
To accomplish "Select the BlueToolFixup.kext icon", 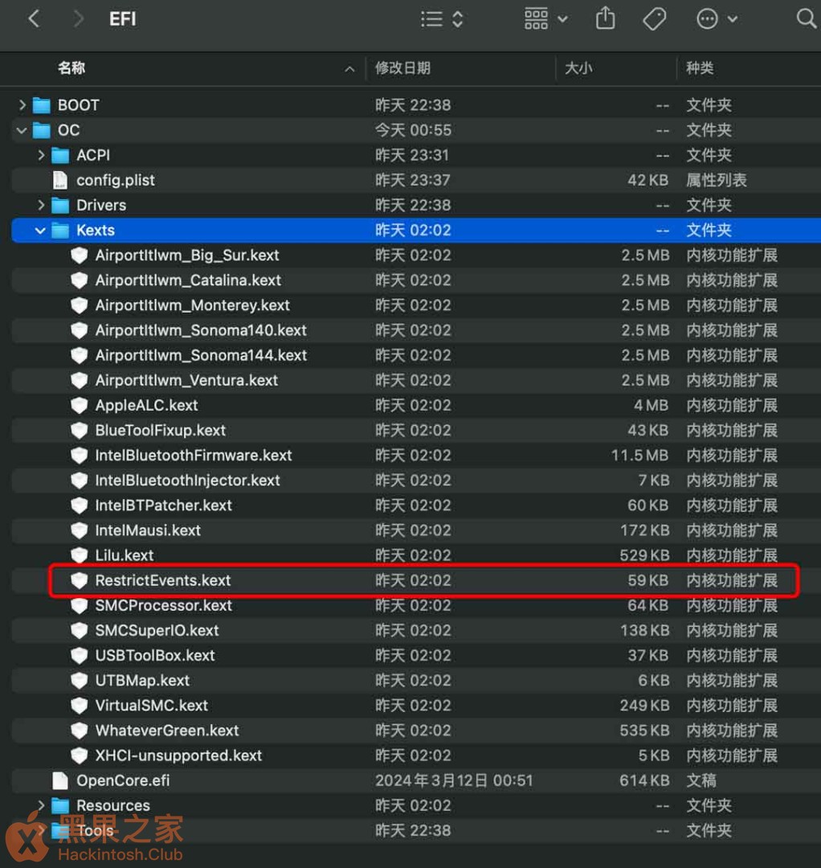I will 79,430.
